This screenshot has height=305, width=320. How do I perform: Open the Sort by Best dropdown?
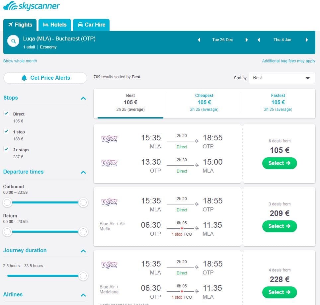[281, 78]
